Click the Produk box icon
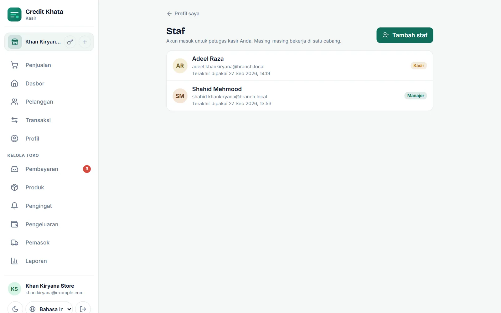Screen dimensions: 501x313 tap(14, 187)
